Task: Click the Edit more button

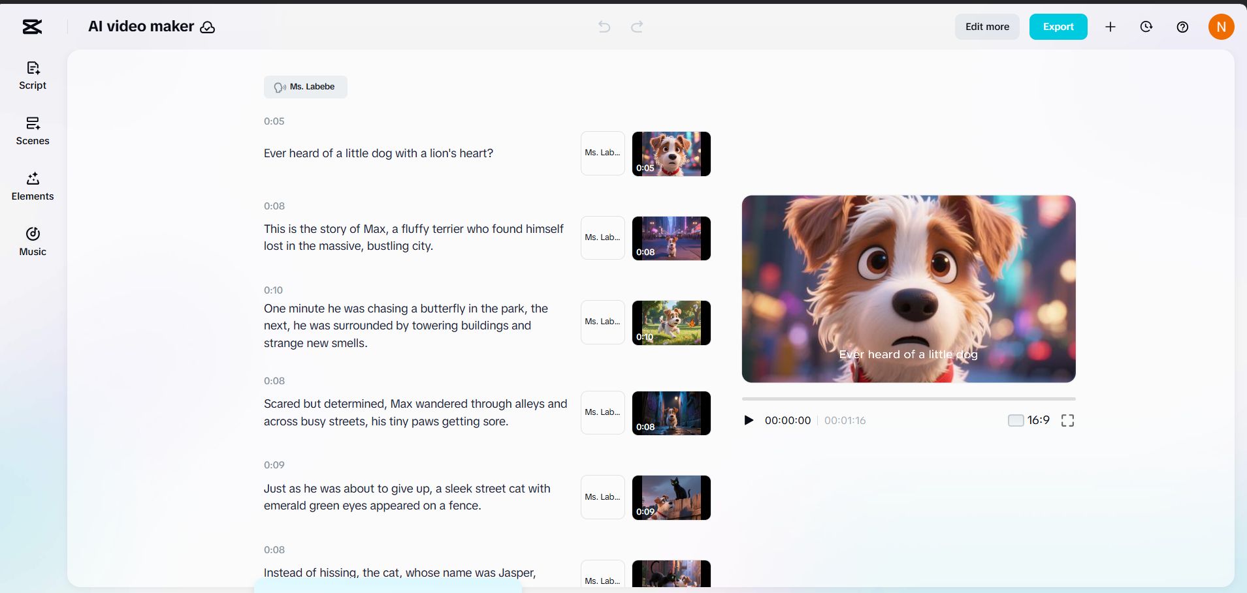Action: (987, 27)
